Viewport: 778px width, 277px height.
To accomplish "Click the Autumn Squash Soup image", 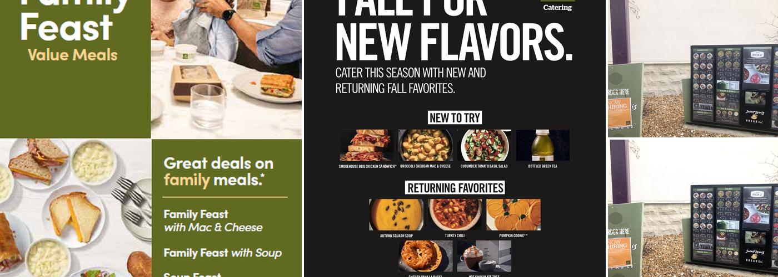I will pos(396,215).
